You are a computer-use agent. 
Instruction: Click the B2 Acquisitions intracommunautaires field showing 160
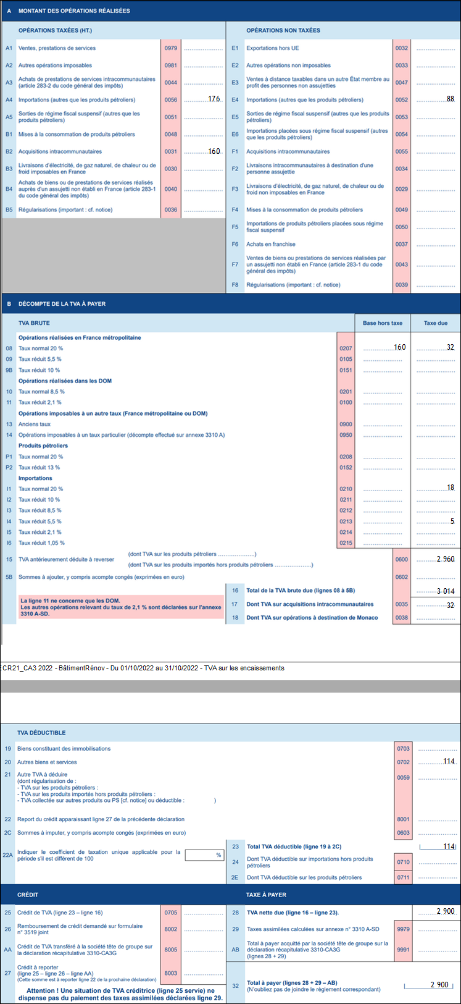[x=203, y=151]
